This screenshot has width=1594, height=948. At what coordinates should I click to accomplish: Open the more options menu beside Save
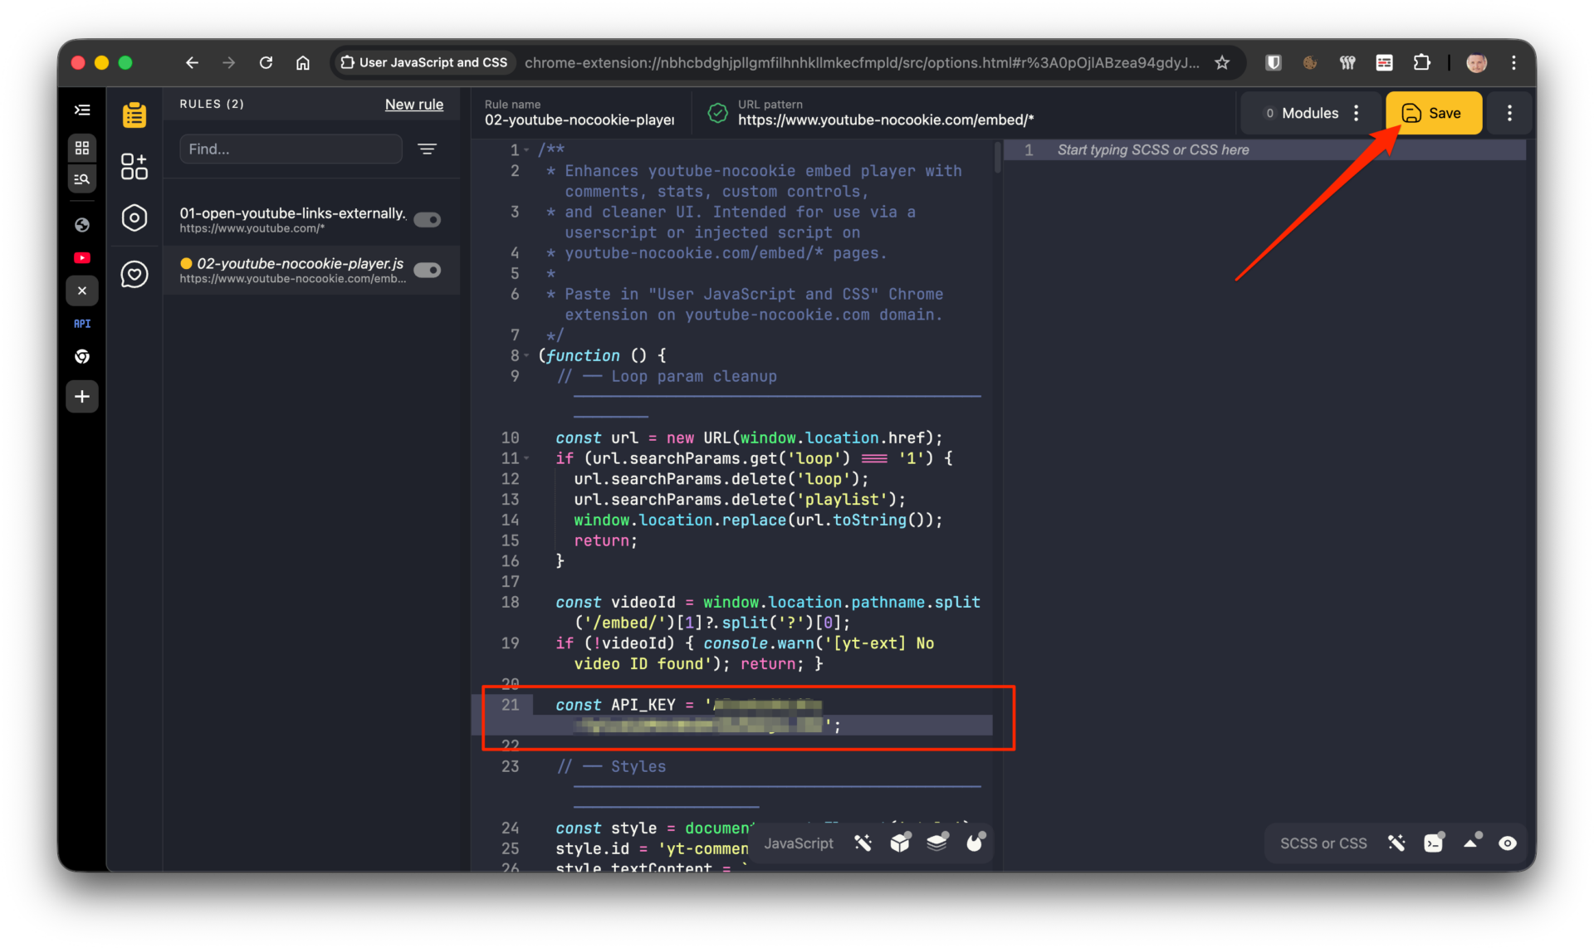tap(1509, 113)
